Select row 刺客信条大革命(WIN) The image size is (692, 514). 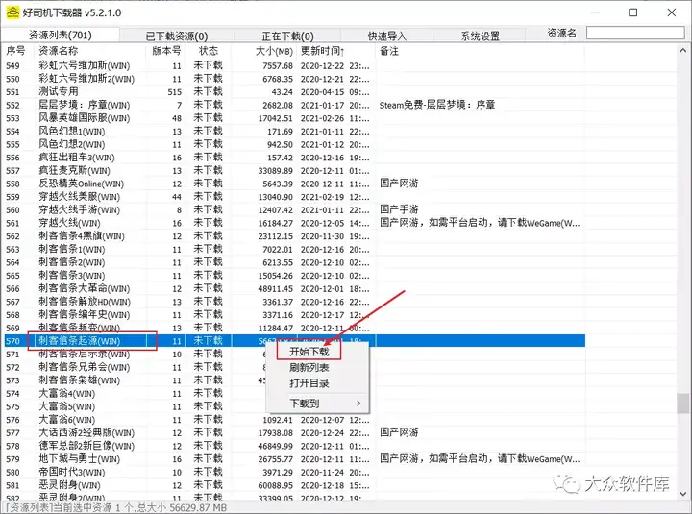click(x=295, y=288)
